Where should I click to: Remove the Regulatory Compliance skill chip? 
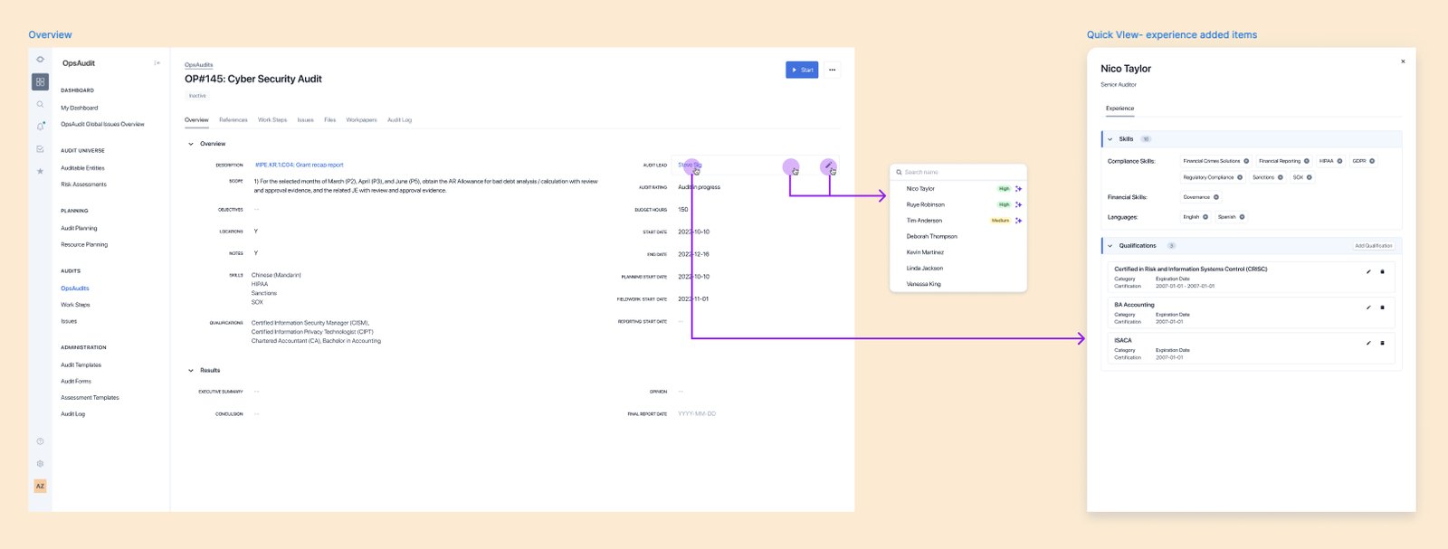tap(1240, 177)
